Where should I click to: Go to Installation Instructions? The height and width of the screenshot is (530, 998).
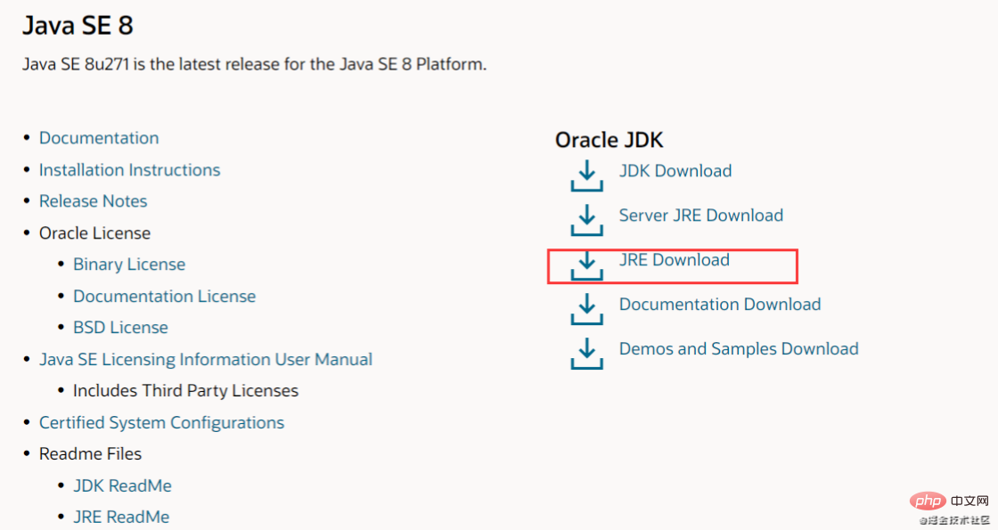click(x=129, y=170)
